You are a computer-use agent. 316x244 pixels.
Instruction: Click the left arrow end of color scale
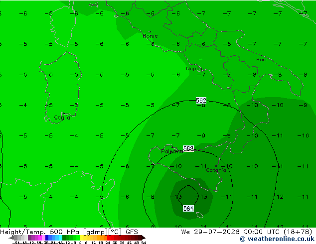click(x=11, y=238)
